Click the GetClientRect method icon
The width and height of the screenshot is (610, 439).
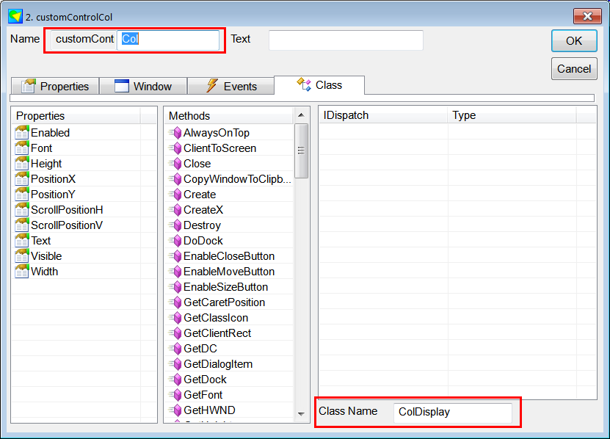click(x=175, y=333)
